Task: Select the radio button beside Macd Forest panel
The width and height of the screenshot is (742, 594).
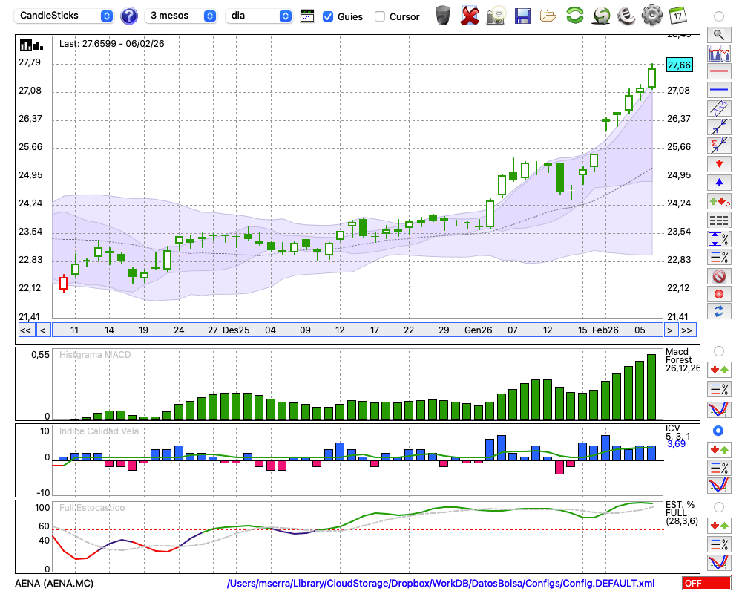Action: 718,350
